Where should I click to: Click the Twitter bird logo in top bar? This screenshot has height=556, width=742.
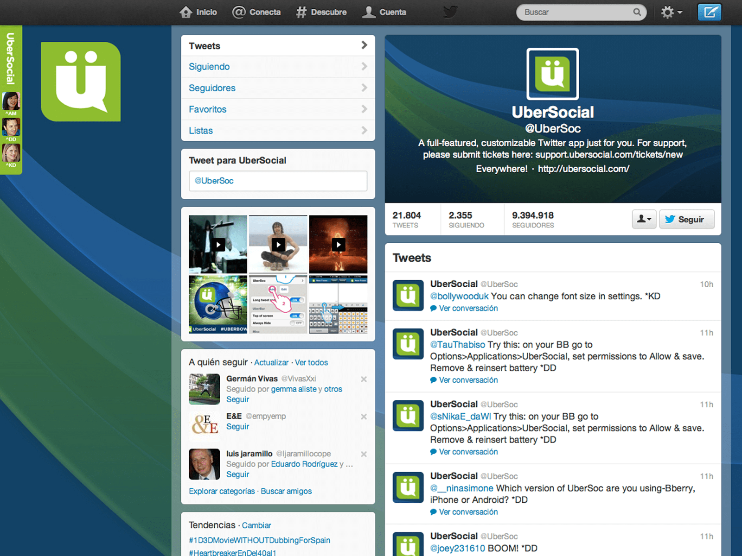tap(450, 12)
